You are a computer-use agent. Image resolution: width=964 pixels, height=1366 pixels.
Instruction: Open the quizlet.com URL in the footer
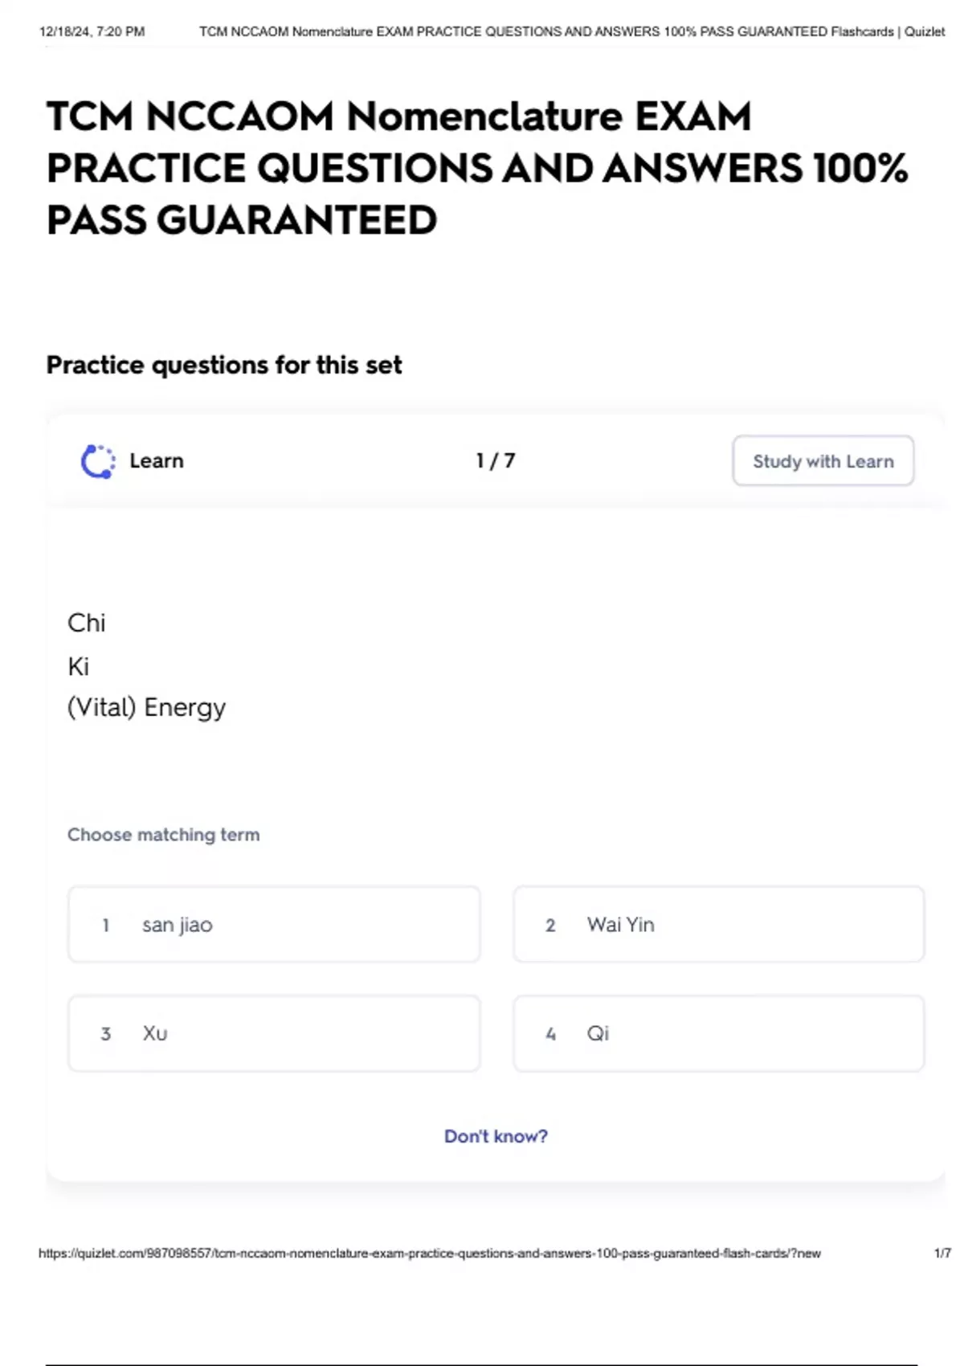429,1254
